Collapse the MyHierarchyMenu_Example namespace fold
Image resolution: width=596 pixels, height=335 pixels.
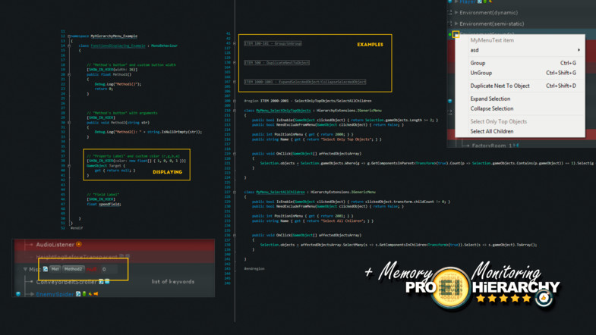pyautogui.click(x=69, y=36)
